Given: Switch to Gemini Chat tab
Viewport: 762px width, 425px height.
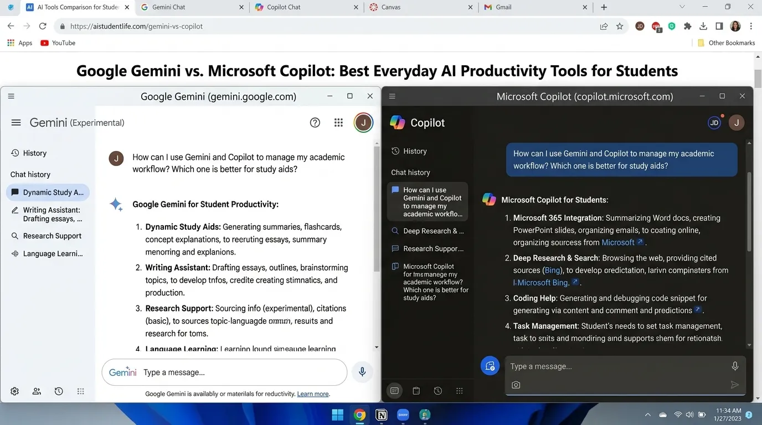Looking at the screenshot, I should (x=192, y=7).
